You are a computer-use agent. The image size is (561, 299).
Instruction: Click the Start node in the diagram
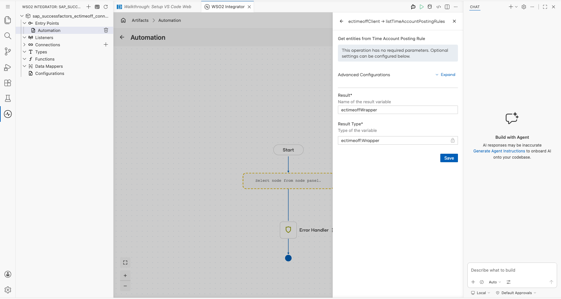pyautogui.click(x=288, y=150)
